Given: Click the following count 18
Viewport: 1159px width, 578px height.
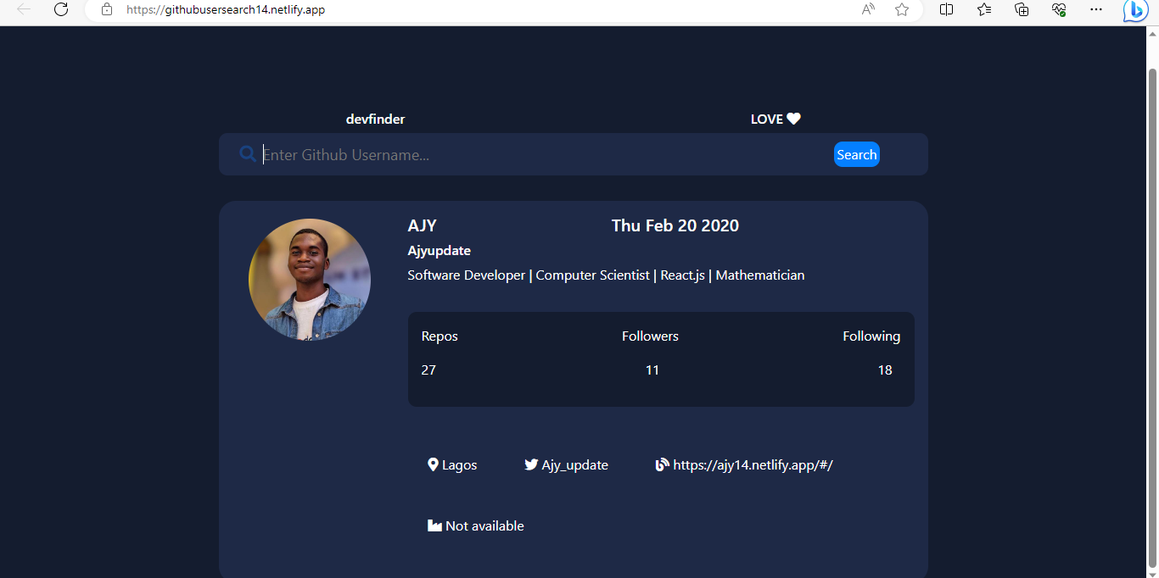Looking at the screenshot, I should 885,370.
